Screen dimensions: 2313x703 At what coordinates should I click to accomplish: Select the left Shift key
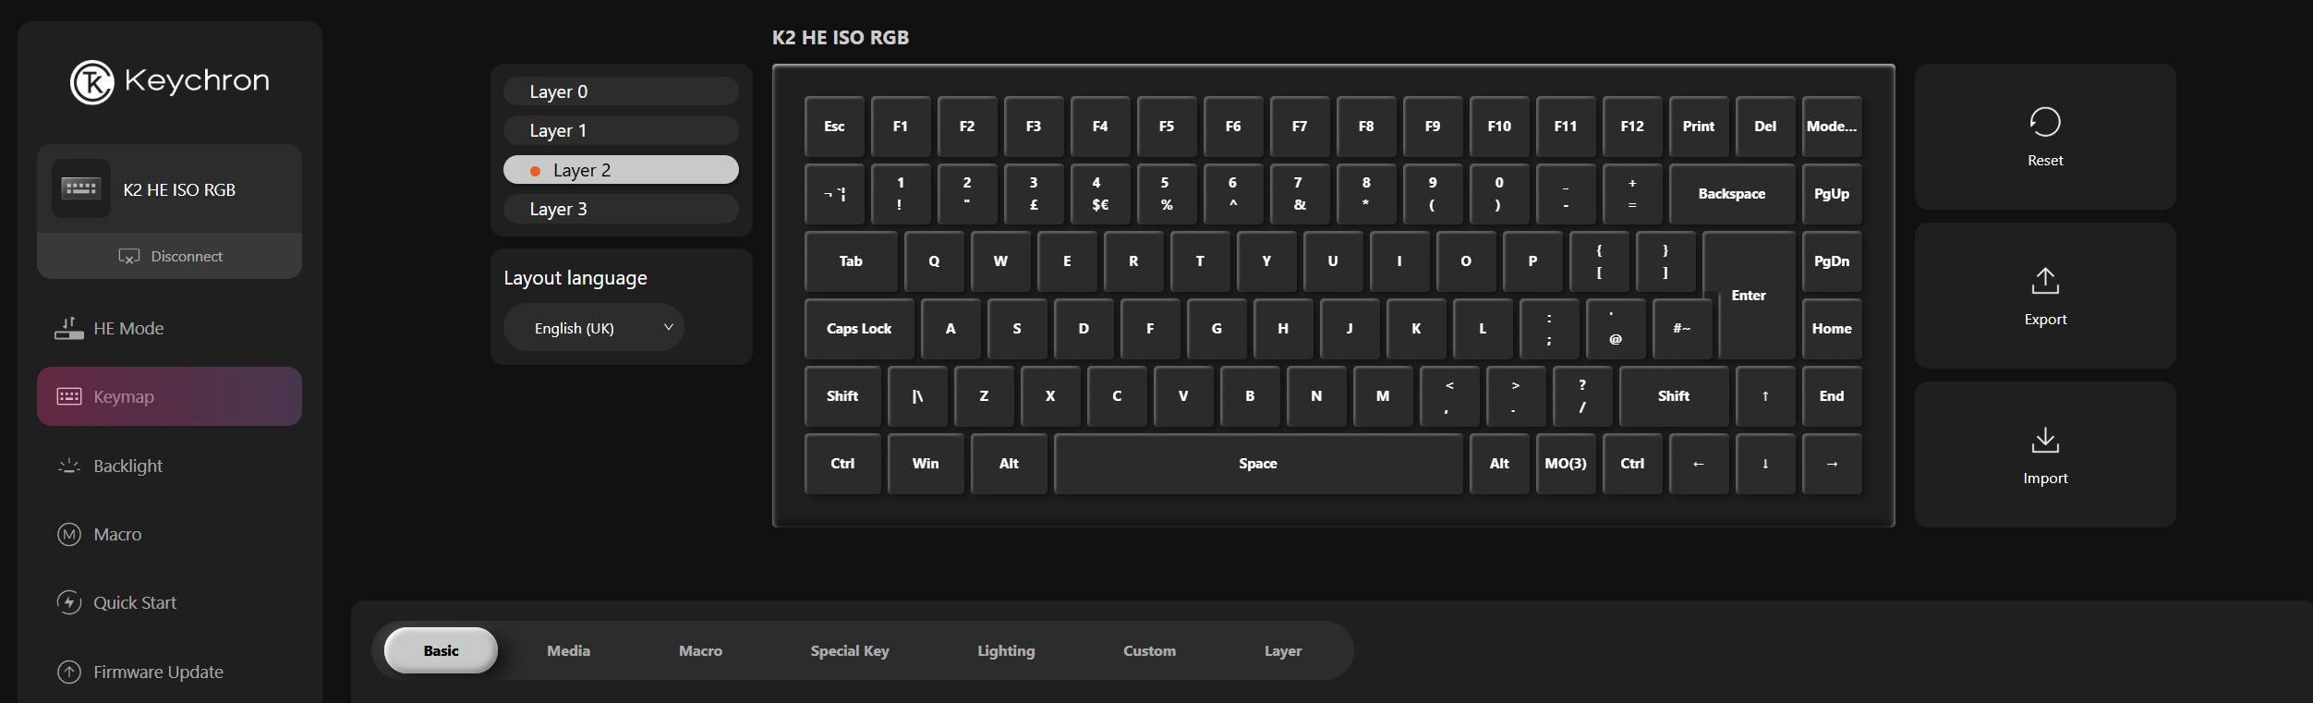pos(842,395)
